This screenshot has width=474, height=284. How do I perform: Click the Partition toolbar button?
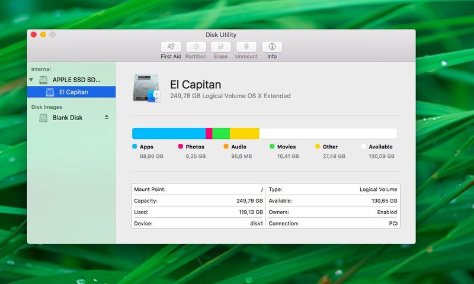pos(196,47)
